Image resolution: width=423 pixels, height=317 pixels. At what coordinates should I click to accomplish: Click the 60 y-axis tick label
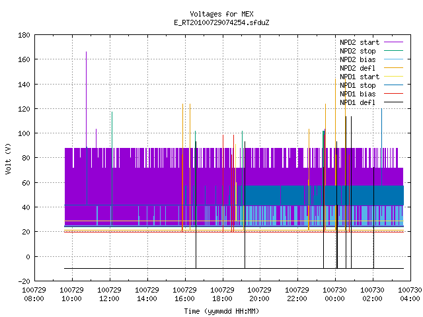26,183
